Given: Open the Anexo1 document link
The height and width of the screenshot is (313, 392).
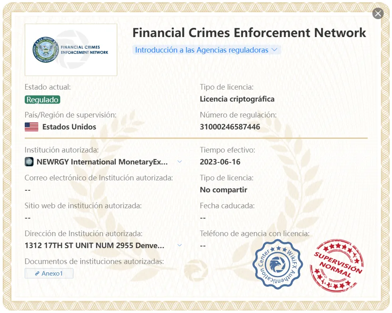Looking at the screenshot, I should pyautogui.click(x=49, y=273).
